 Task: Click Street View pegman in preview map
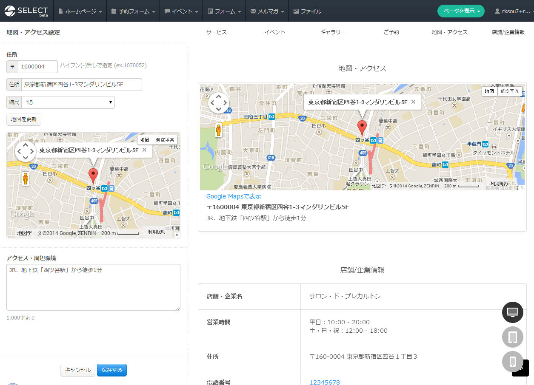[x=219, y=130]
